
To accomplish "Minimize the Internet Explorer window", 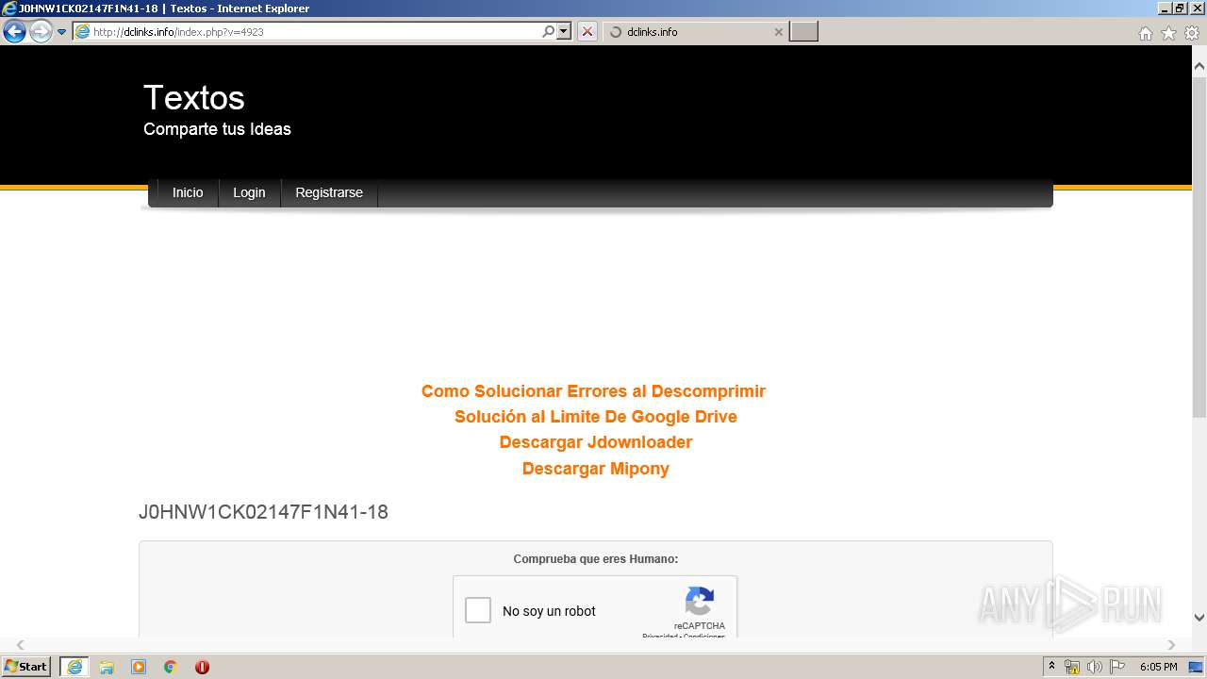I will (1165, 8).
